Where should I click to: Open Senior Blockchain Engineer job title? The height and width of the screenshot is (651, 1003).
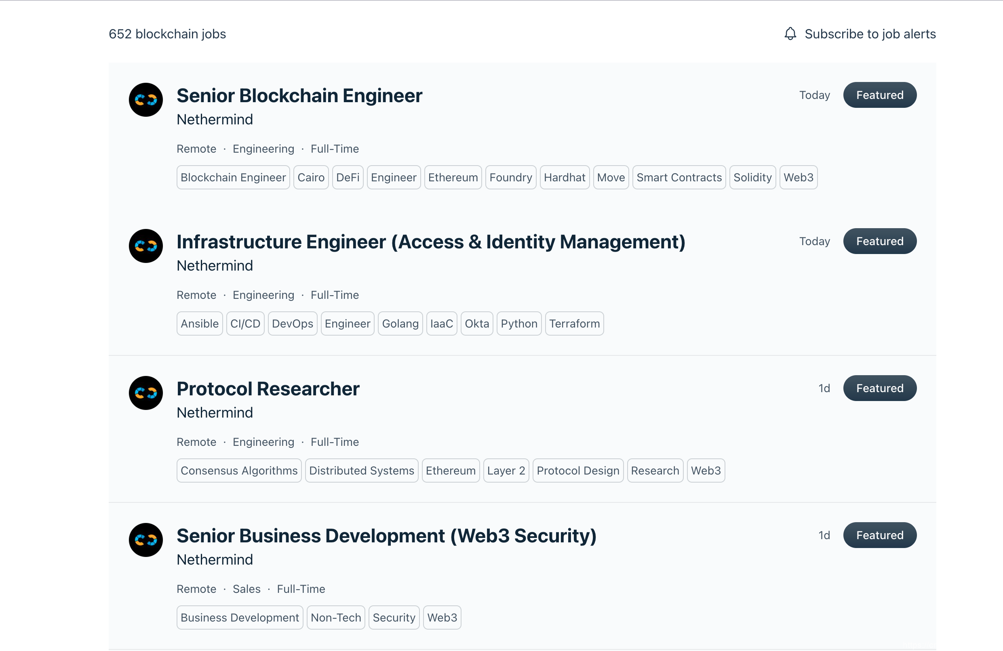coord(299,96)
